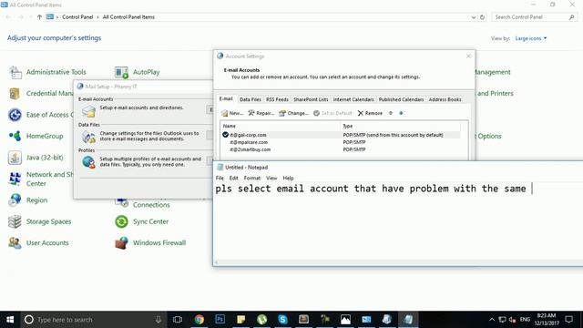Click move account up arrow
The width and height of the screenshot is (583, 328).
pos(391,113)
